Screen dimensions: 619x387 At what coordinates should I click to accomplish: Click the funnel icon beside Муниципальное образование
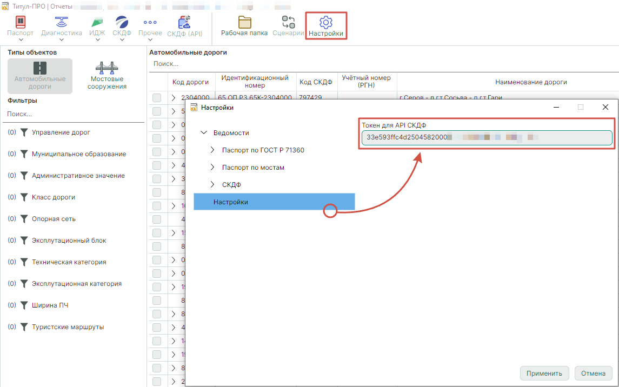point(24,154)
